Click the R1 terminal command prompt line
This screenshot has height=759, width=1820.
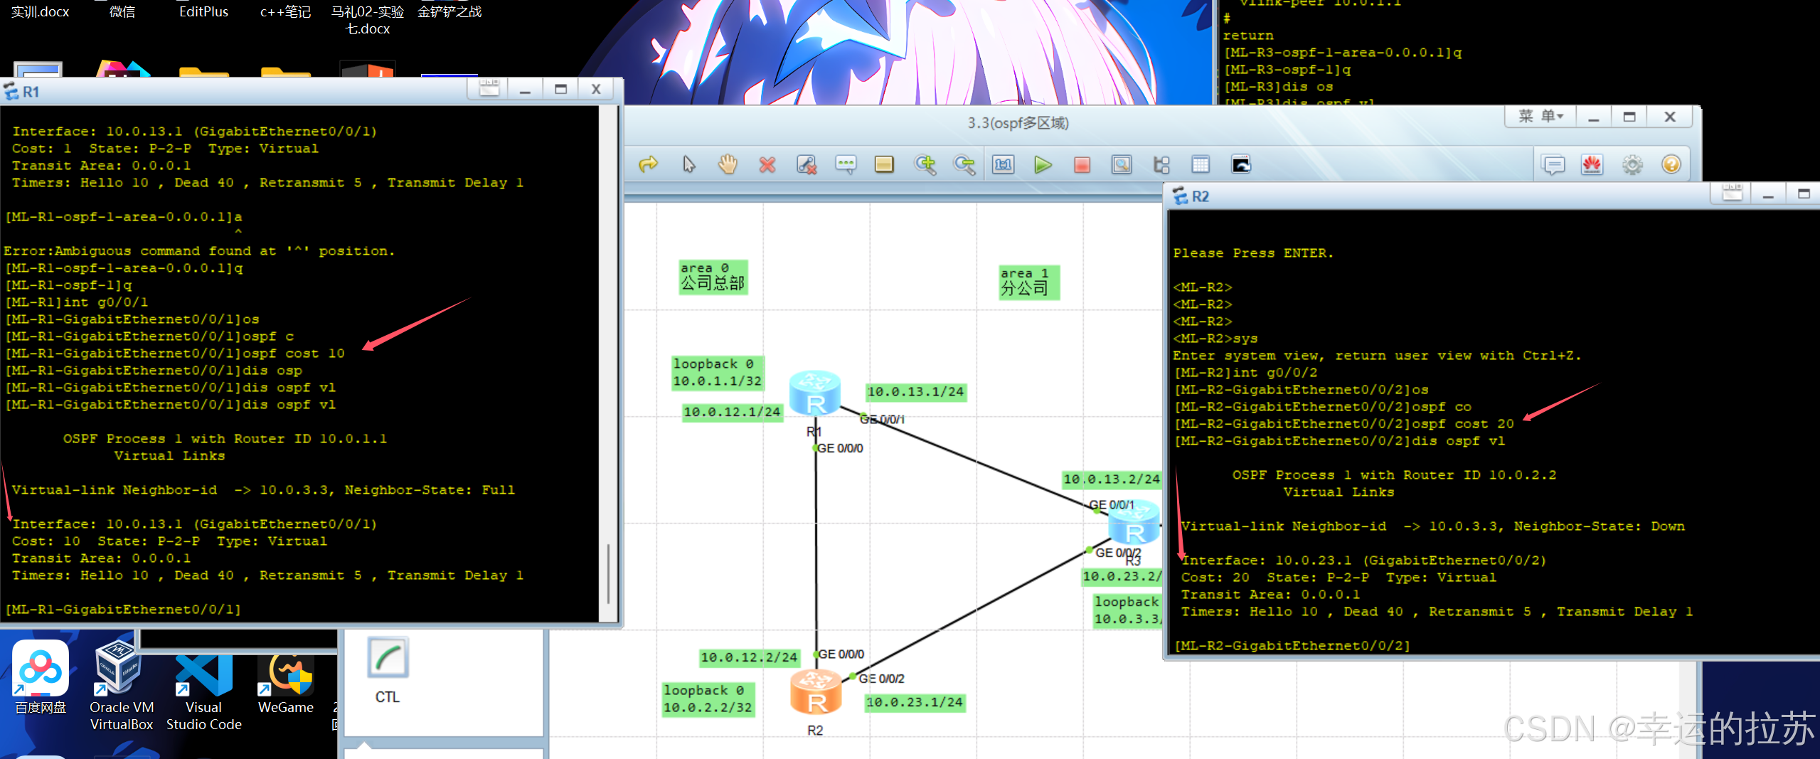123,610
